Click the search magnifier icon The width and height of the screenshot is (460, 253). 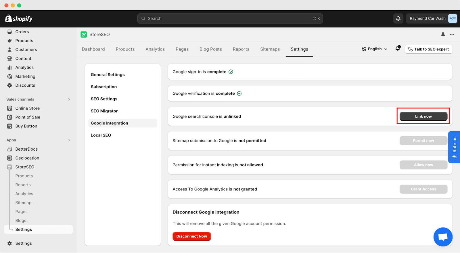tap(143, 18)
